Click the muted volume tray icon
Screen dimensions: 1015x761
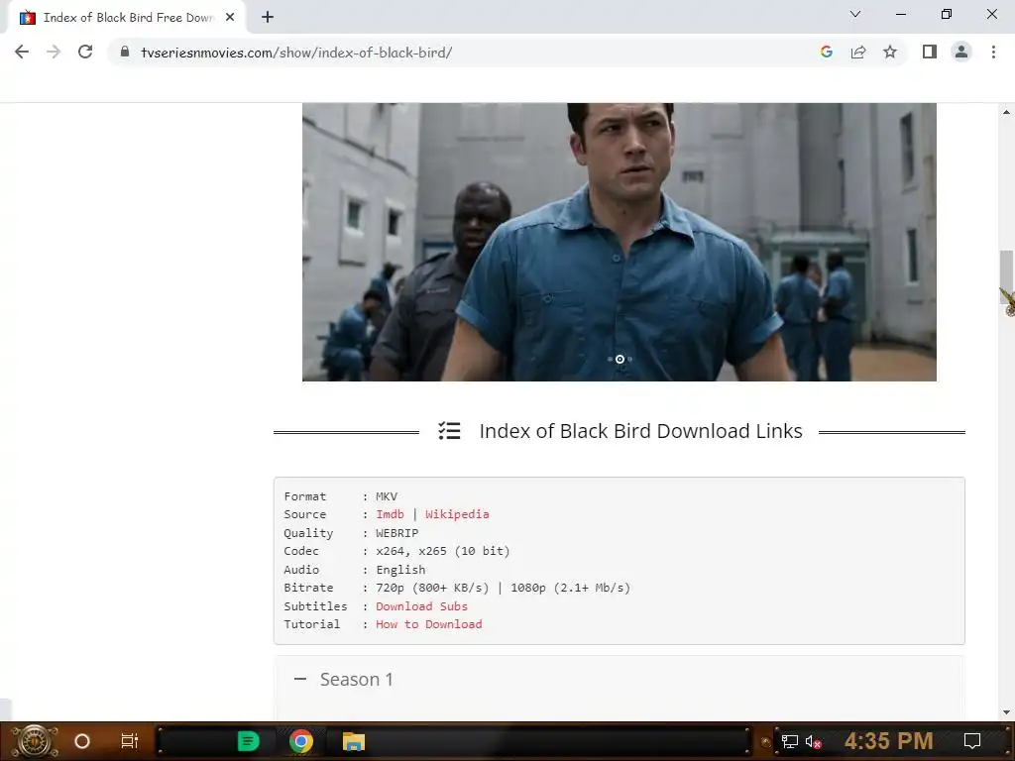[x=814, y=741]
